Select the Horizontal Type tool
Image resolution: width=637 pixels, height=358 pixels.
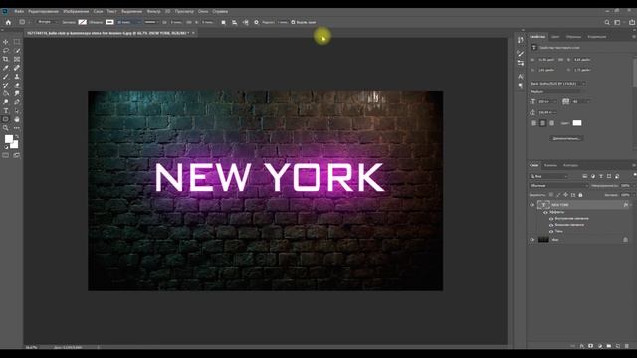tap(6, 110)
